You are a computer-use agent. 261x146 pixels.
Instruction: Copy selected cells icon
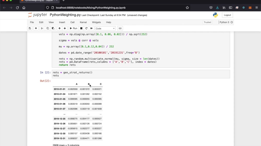point(48,28)
